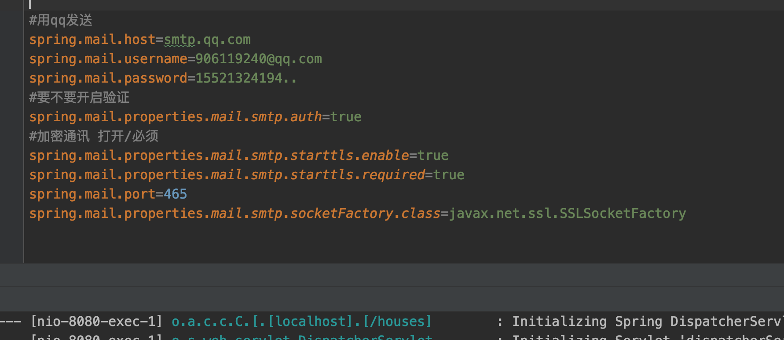Viewport: 784px width, 340px height.
Task: Click the 'spring.mail.port' key
Action: click(92, 194)
